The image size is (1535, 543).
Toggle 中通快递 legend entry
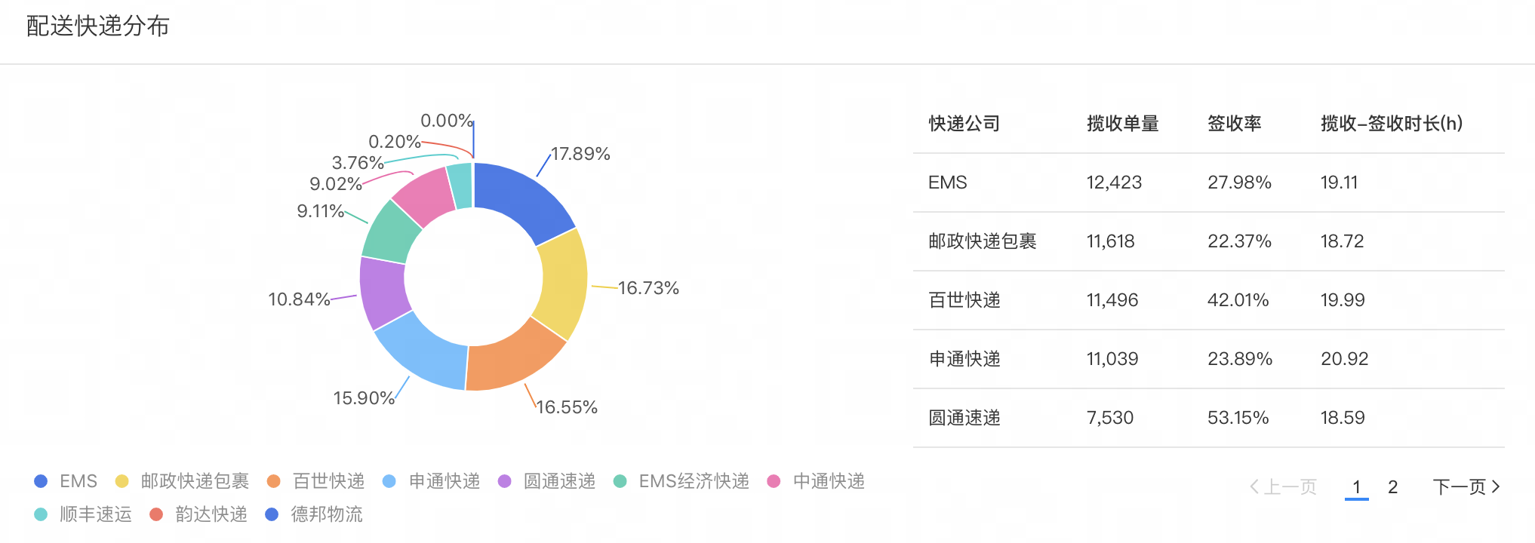point(816,481)
